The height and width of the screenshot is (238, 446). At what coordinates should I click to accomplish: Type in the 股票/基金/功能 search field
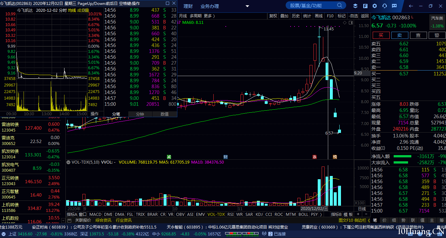point(311,6)
